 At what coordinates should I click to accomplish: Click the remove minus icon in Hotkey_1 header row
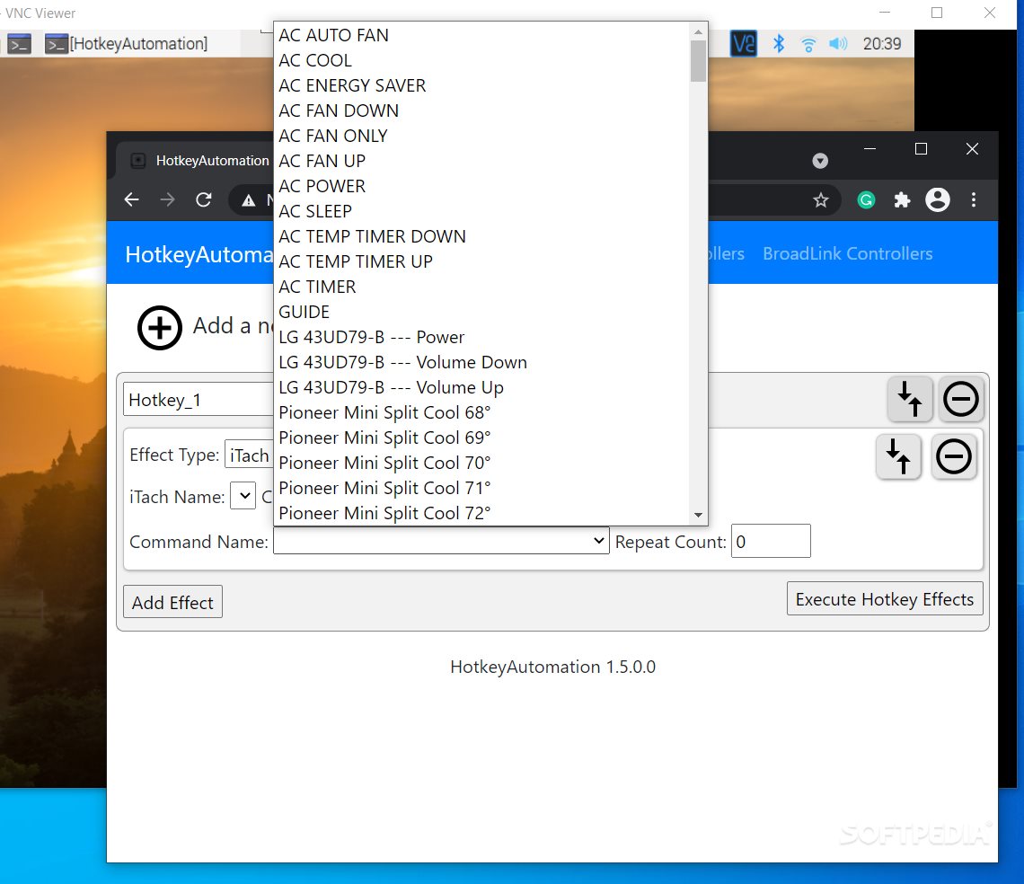[960, 399]
